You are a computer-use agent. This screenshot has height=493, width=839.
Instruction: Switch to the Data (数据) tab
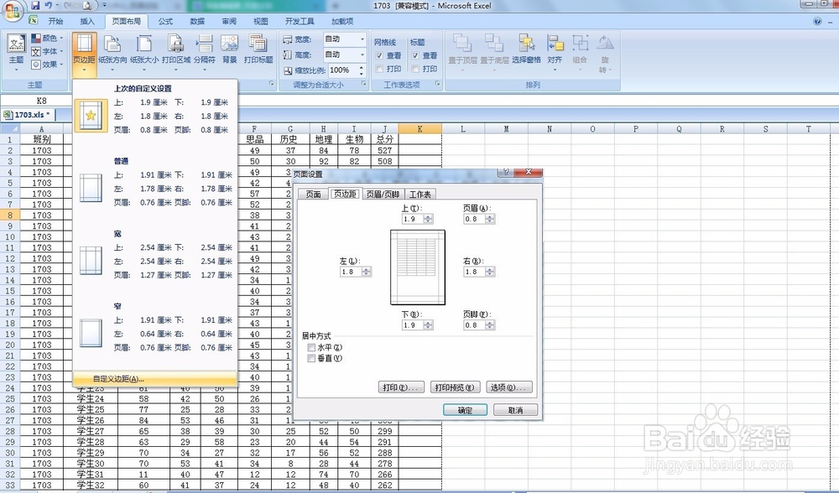pyautogui.click(x=197, y=22)
